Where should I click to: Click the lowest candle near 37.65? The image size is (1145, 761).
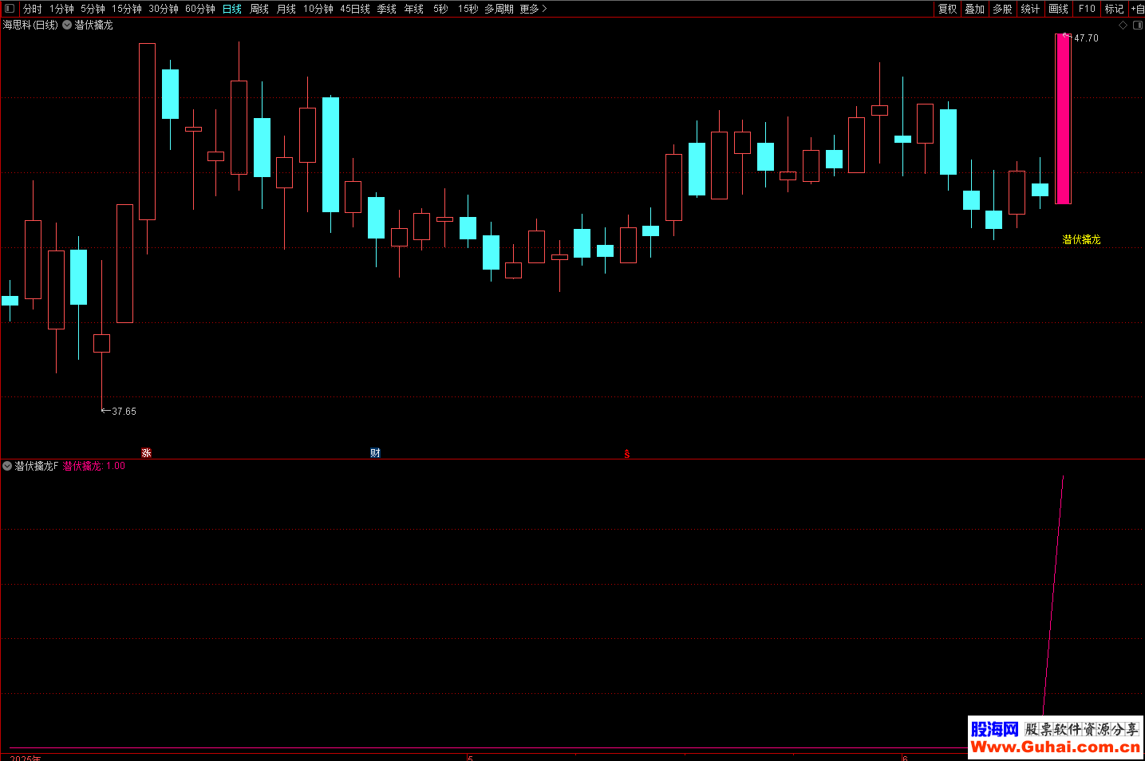tap(101, 343)
